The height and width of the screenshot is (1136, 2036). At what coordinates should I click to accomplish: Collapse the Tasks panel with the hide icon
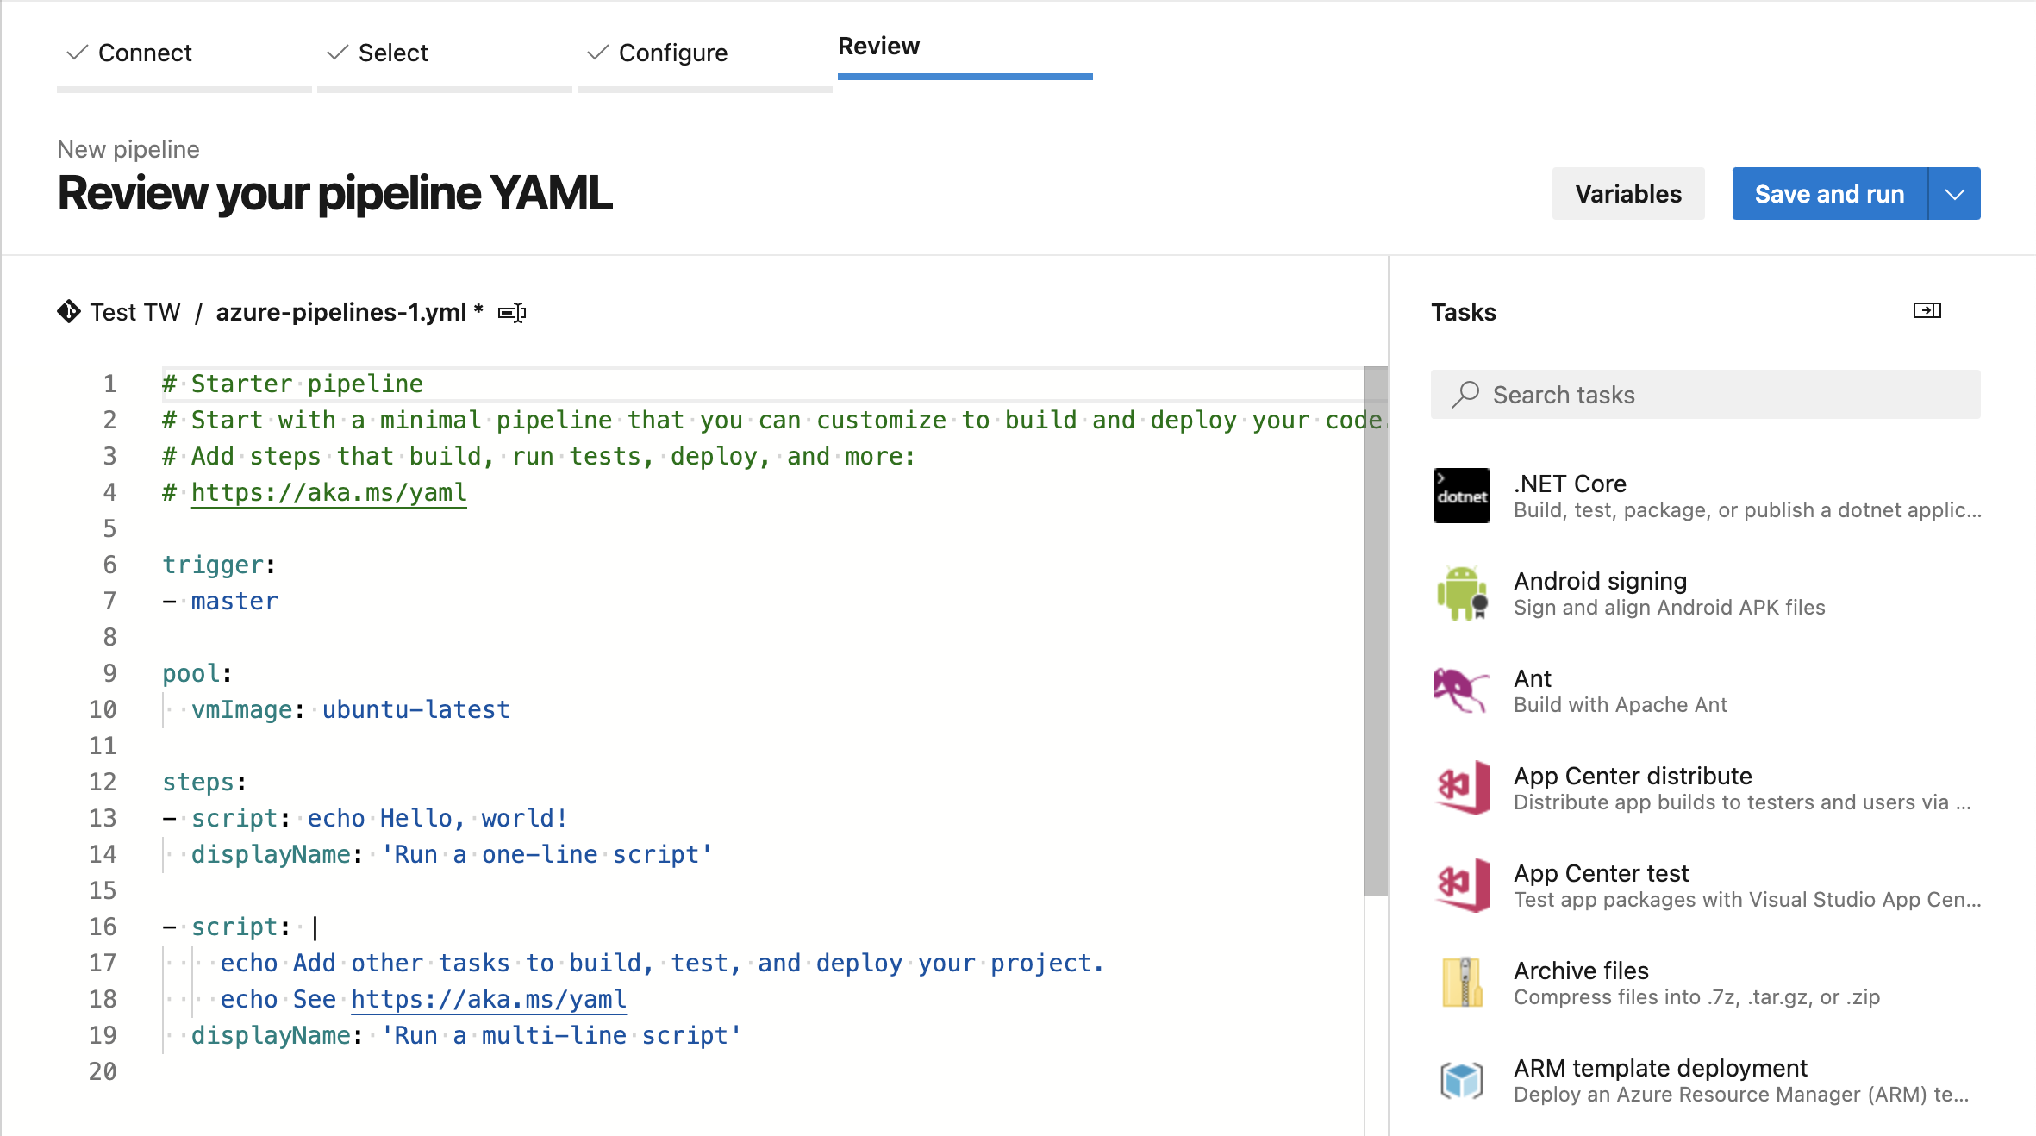click(x=1927, y=310)
